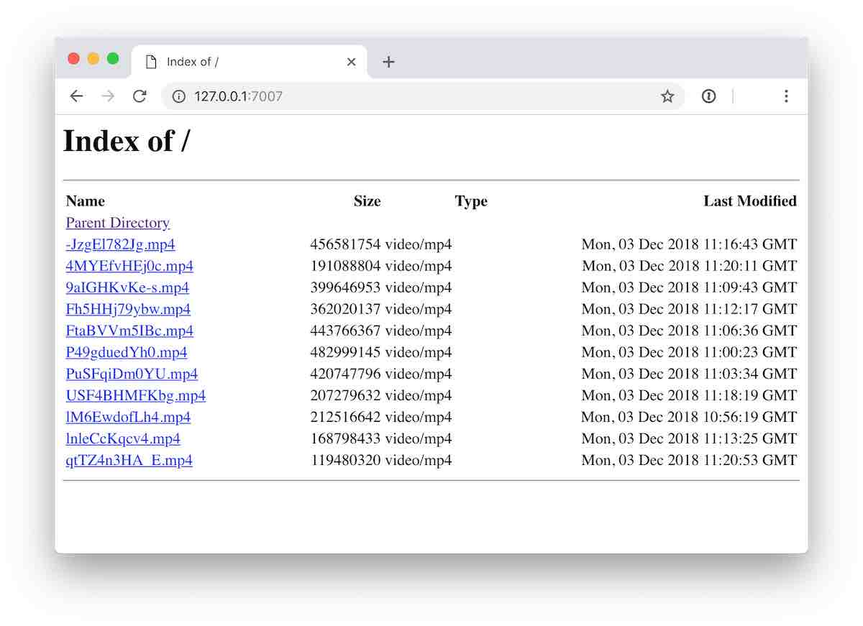Open P49gduedYh0.mp4 file link

point(127,352)
